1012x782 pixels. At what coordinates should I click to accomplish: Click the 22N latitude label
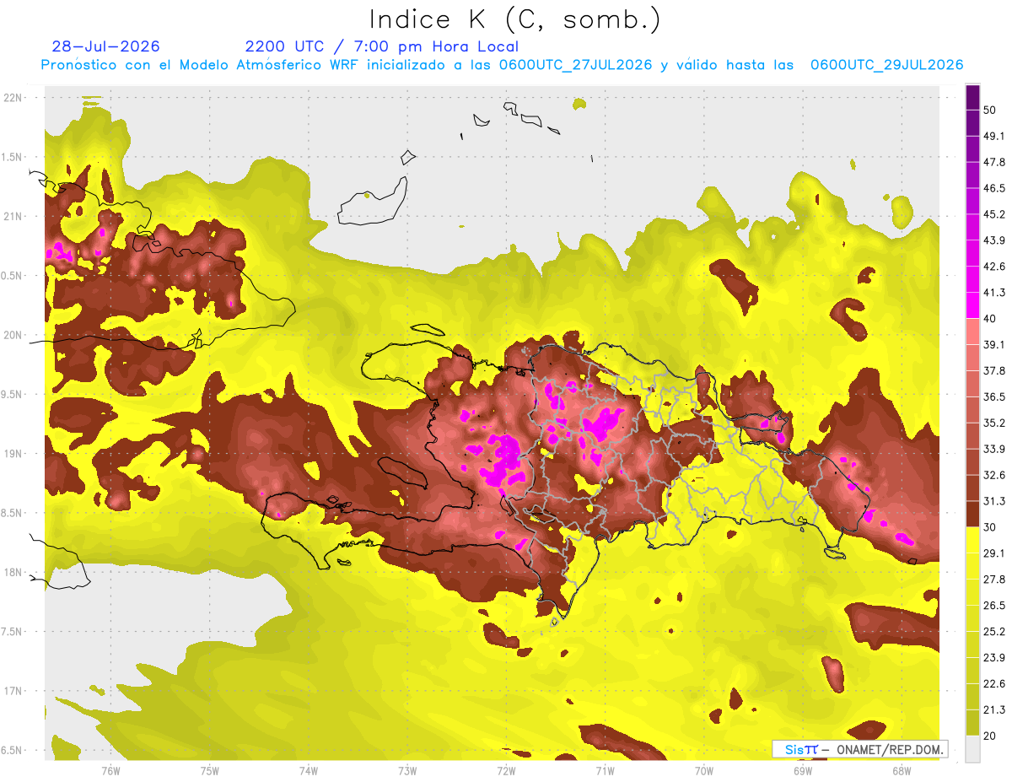click(x=13, y=98)
